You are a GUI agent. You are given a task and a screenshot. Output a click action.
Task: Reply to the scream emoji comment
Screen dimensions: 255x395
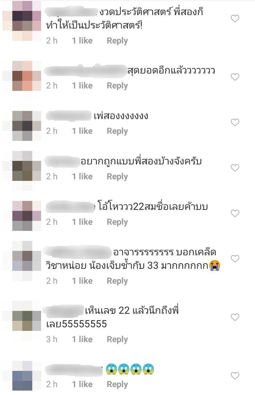117,384
